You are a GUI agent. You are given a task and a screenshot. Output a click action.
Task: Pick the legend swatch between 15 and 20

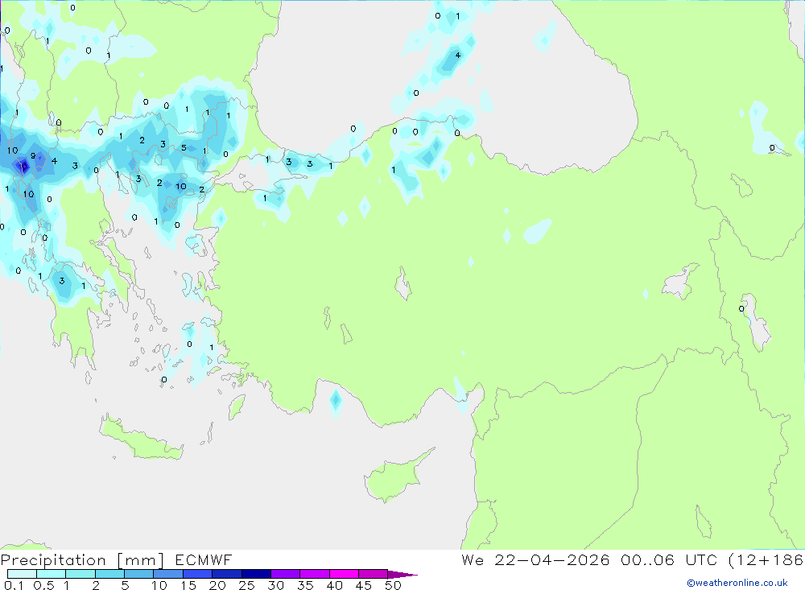click(197, 574)
